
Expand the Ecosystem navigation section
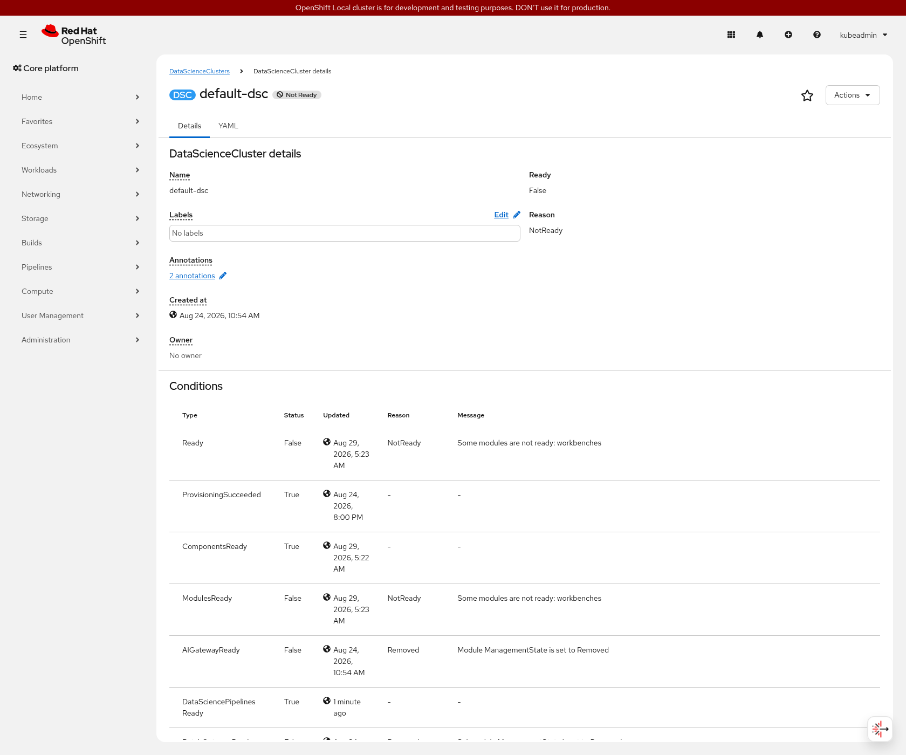(x=80, y=146)
